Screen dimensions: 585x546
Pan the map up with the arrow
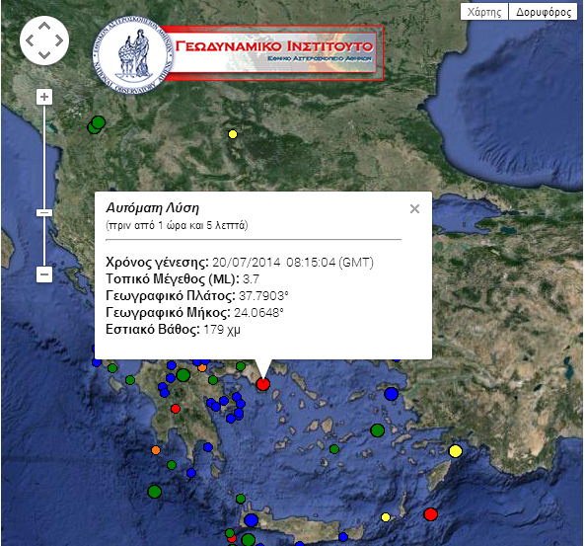44,26
